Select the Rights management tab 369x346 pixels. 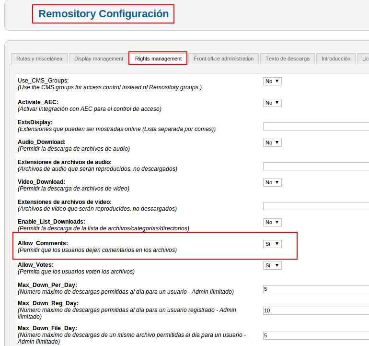(x=158, y=59)
